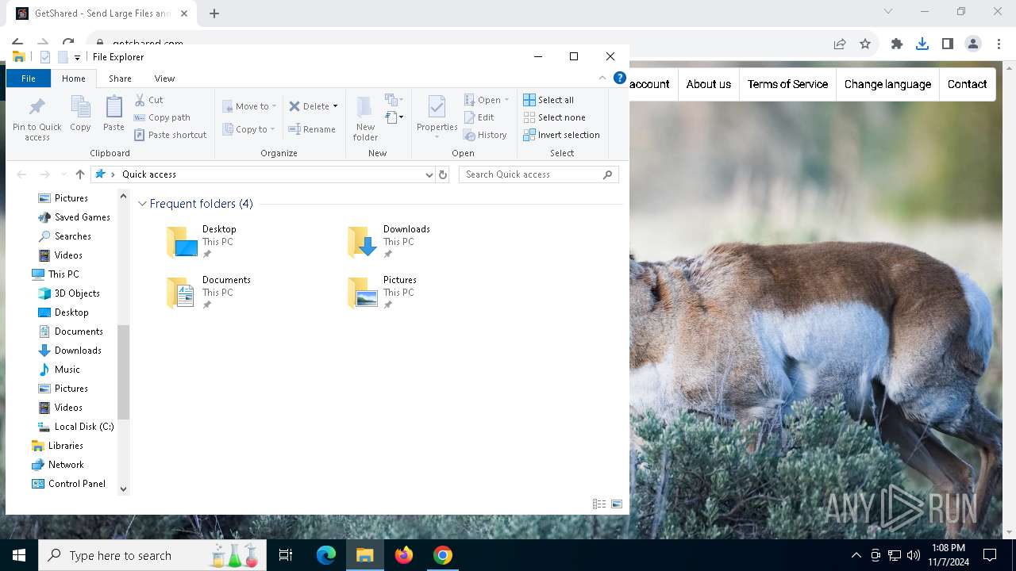1016x571 pixels.
Task: Click the Paste ribbon icon
Action: [x=114, y=113]
